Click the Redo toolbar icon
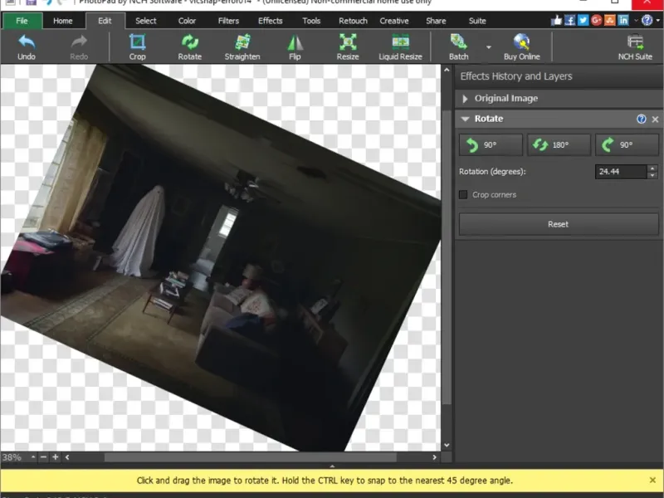 [79, 46]
